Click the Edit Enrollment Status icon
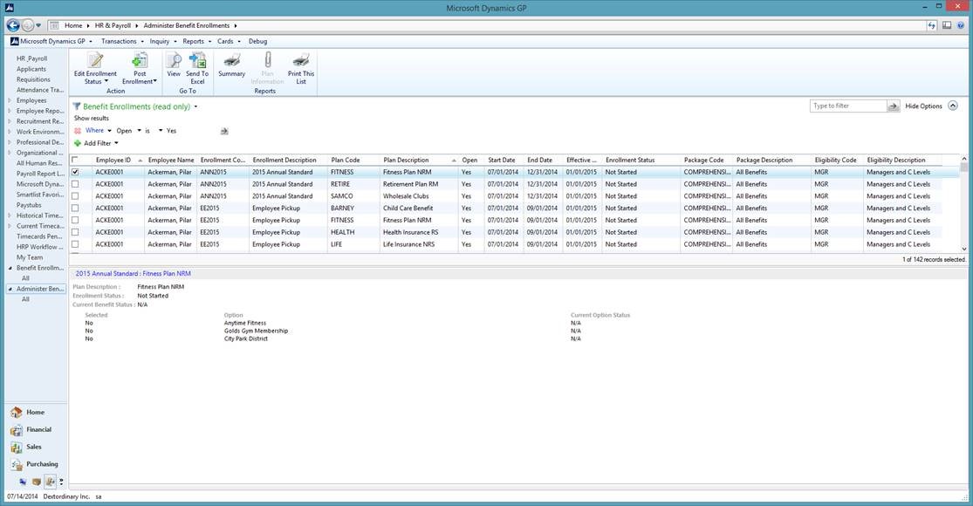The width and height of the screenshot is (973, 506). tap(95, 61)
